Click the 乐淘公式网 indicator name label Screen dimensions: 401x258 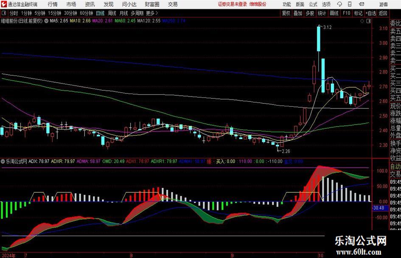[17, 161]
